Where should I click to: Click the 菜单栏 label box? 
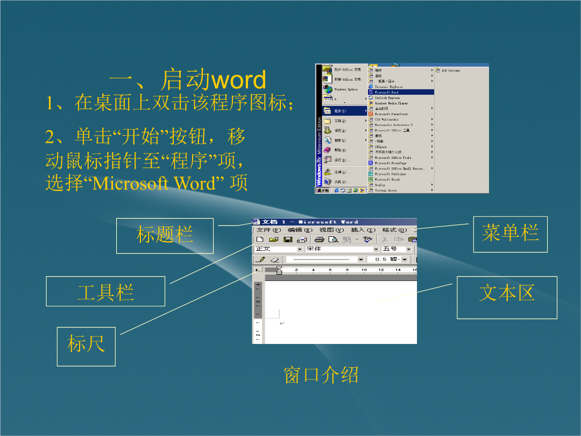(x=510, y=234)
